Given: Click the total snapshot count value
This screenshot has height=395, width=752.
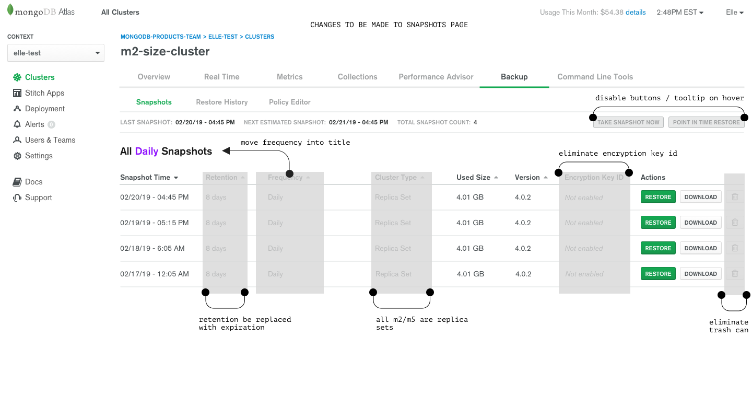Looking at the screenshot, I should pyautogui.click(x=475, y=122).
